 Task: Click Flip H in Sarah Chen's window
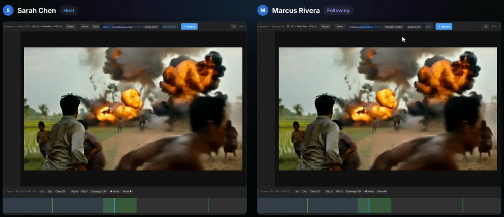75,192
